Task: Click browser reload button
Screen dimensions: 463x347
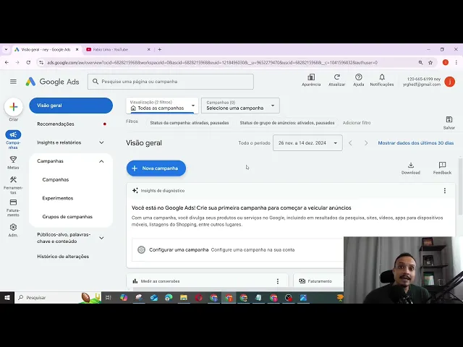Action: 28,63
